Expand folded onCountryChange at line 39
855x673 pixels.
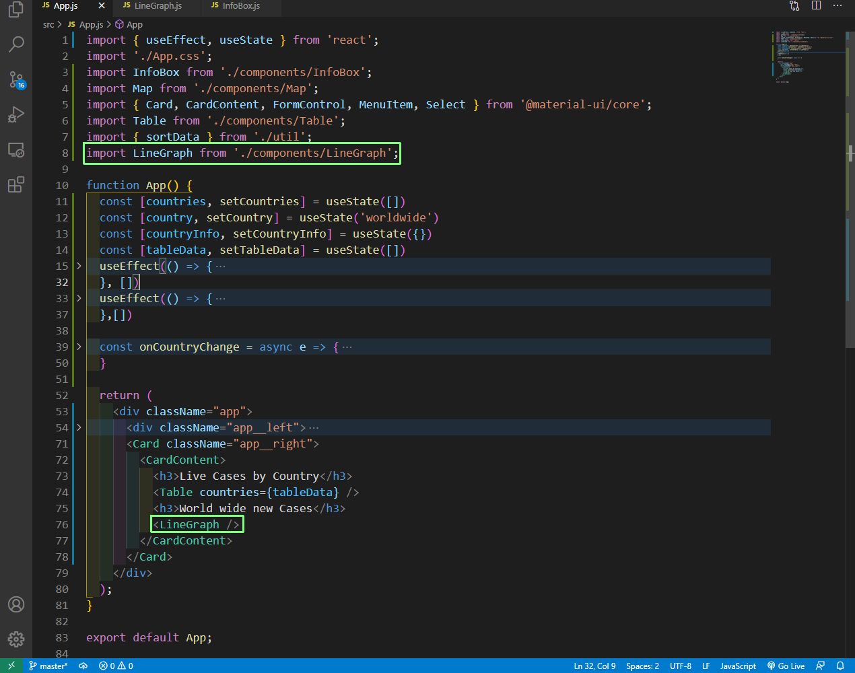(x=79, y=347)
